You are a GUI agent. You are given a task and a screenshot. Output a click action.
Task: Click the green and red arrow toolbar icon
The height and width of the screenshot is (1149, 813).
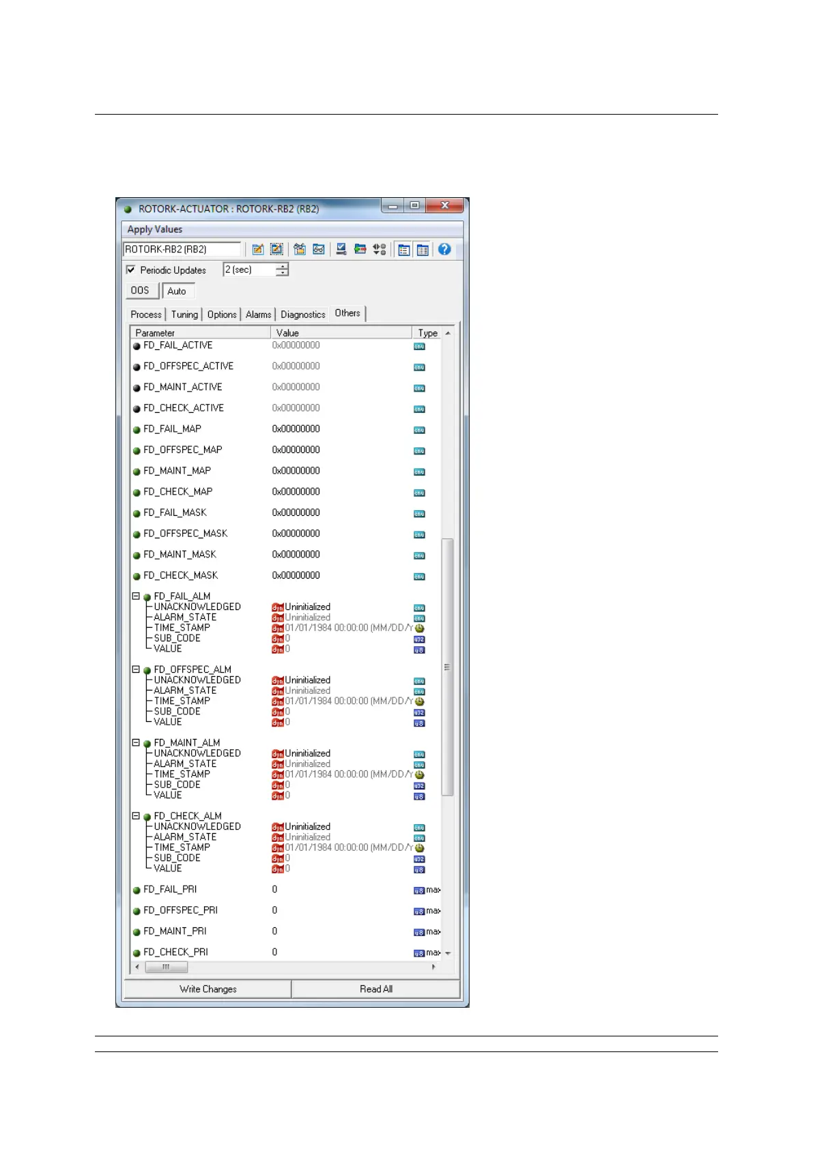[x=360, y=250]
